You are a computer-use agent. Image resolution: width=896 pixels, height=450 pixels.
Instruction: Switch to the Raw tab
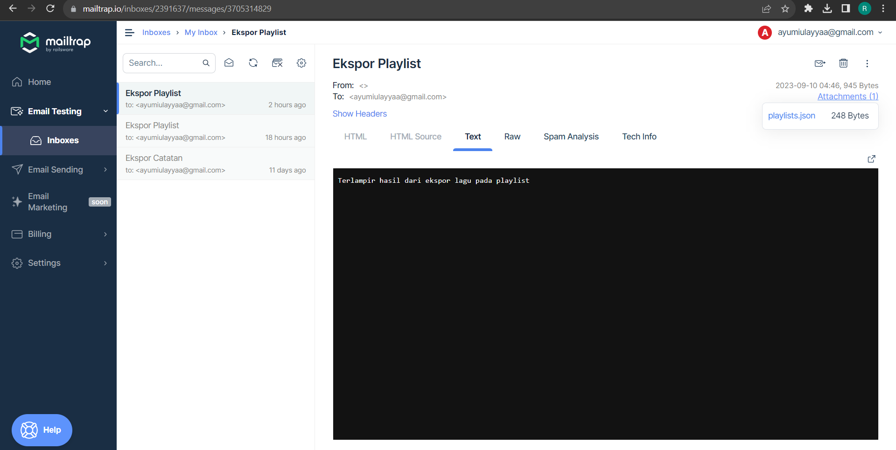coord(512,136)
